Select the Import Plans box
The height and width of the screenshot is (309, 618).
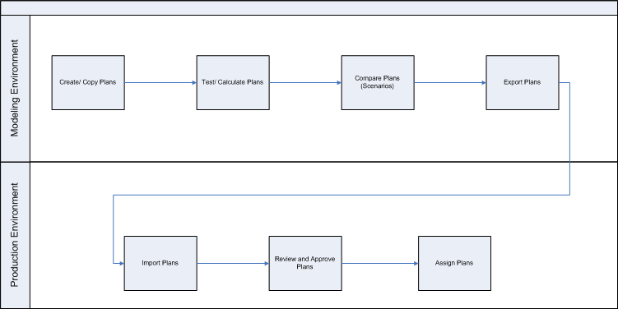pyautogui.click(x=160, y=263)
